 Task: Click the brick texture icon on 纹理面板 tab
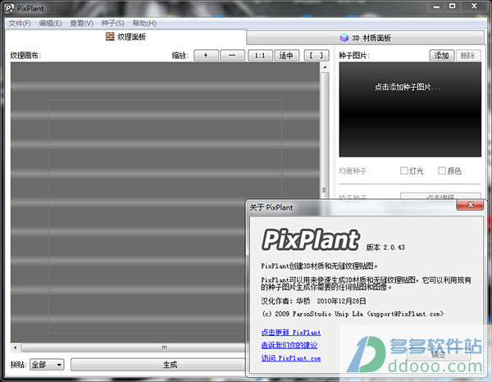pos(110,37)
